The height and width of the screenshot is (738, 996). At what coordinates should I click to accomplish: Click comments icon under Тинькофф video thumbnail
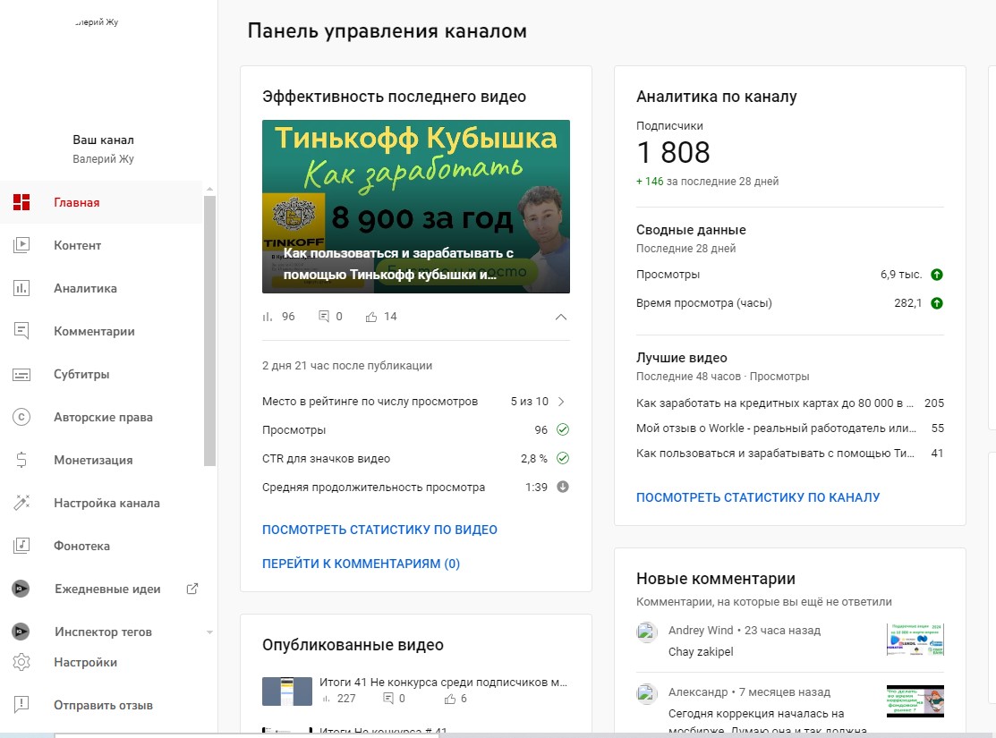[324, 317]
